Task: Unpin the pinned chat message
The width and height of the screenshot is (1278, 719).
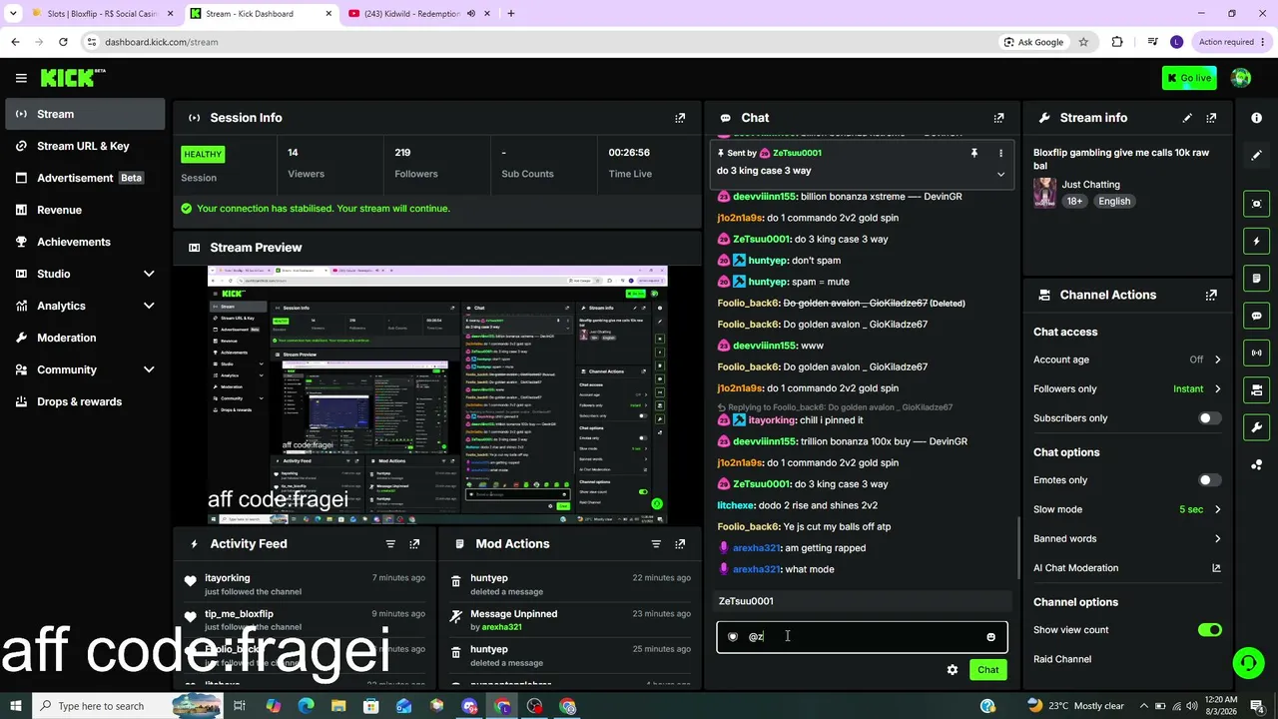Action: 973,153
